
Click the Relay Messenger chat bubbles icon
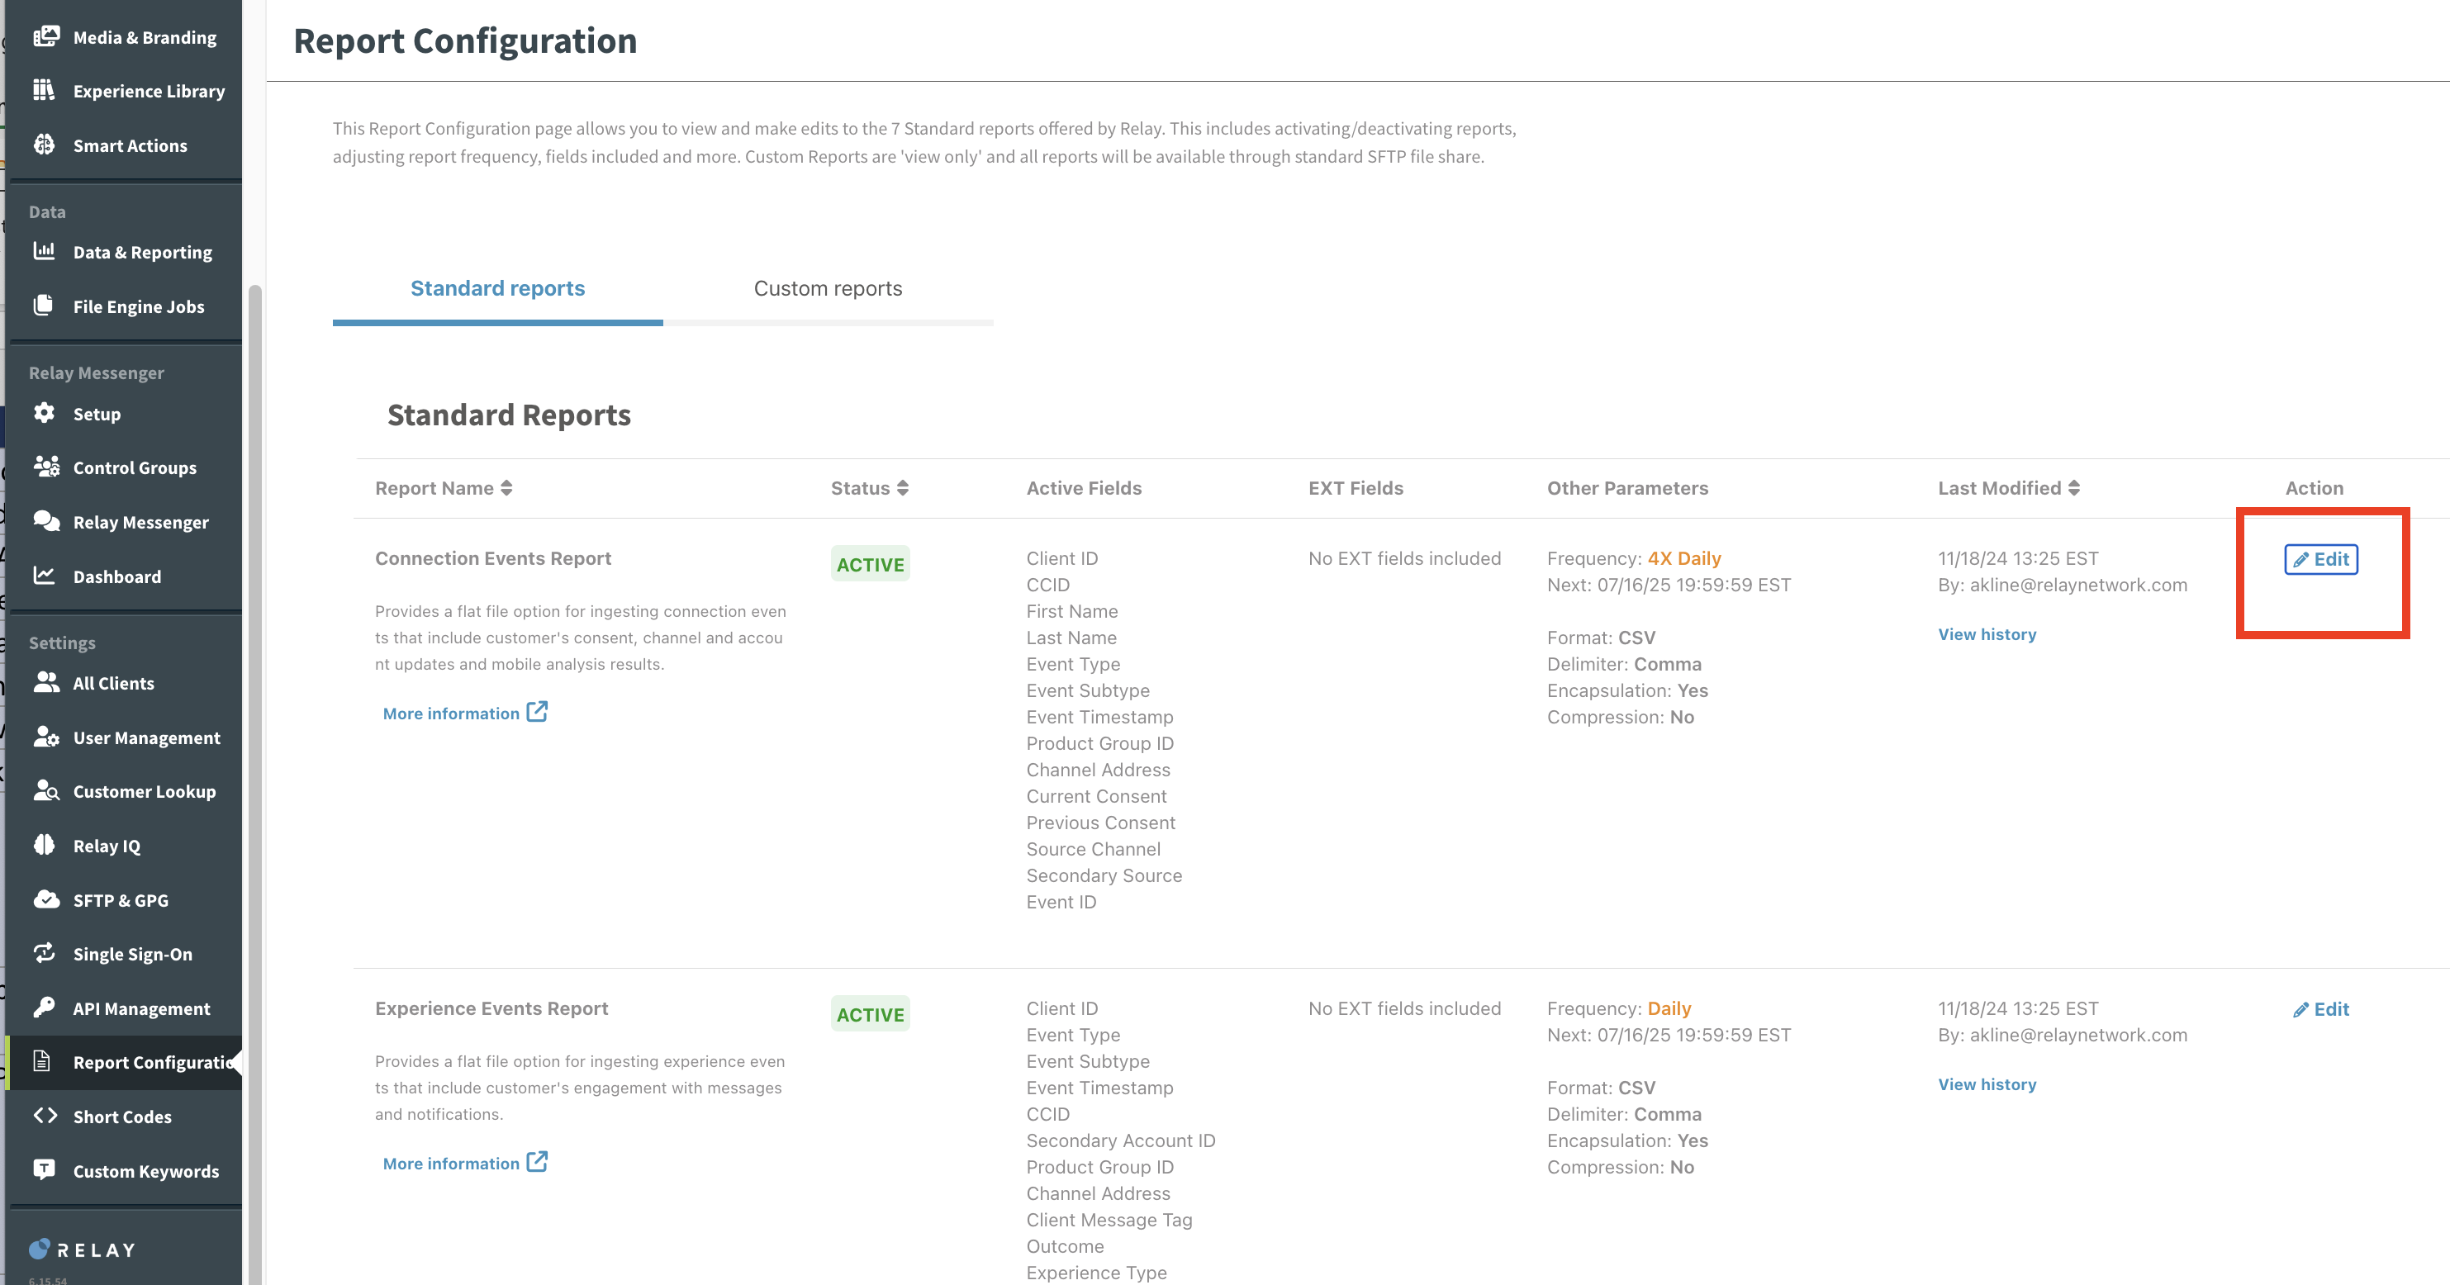(x=45, y=520)
